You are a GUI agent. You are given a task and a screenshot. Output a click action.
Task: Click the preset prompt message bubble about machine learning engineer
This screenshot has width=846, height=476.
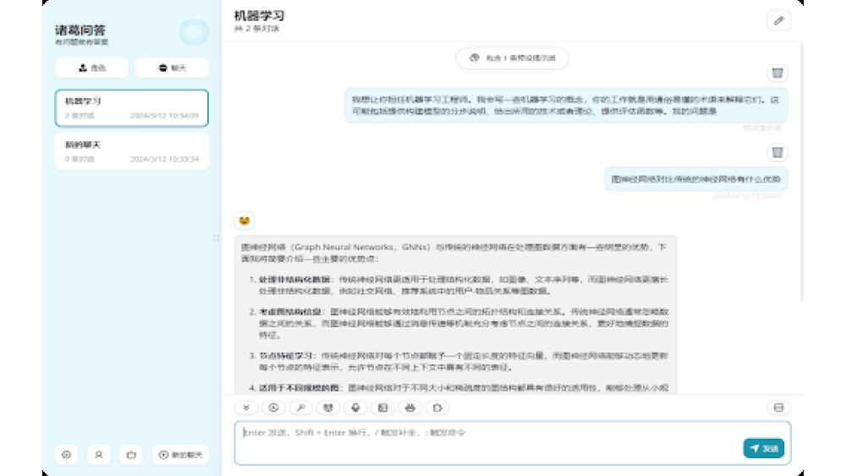[x=566, y=105]
